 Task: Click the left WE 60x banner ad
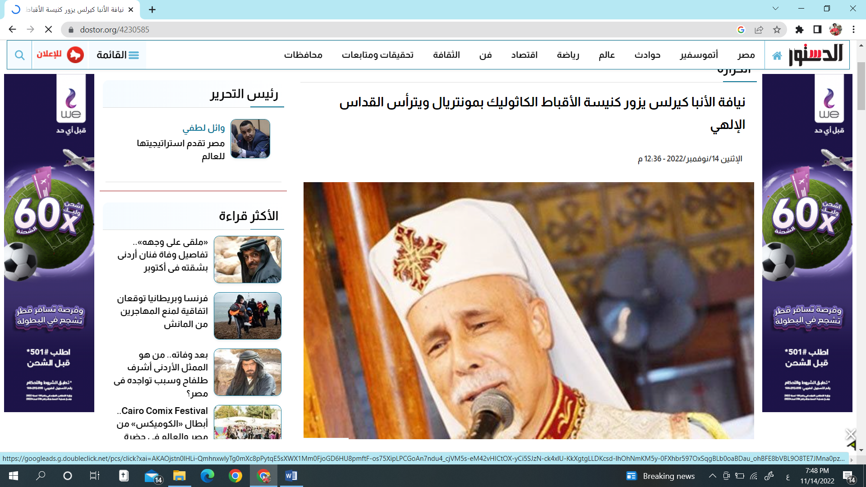click(x=49, y=243)
